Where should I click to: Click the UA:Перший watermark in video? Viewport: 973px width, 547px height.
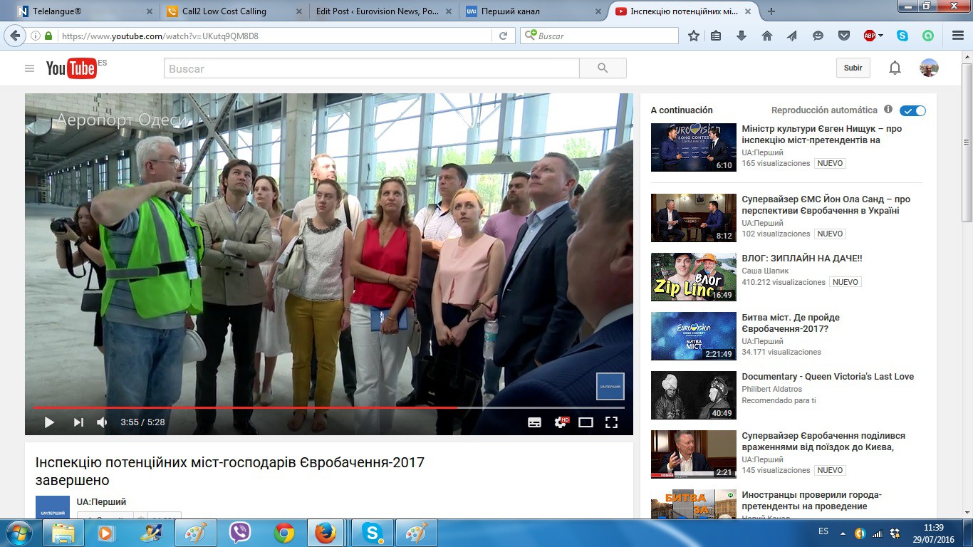[610, 386]
